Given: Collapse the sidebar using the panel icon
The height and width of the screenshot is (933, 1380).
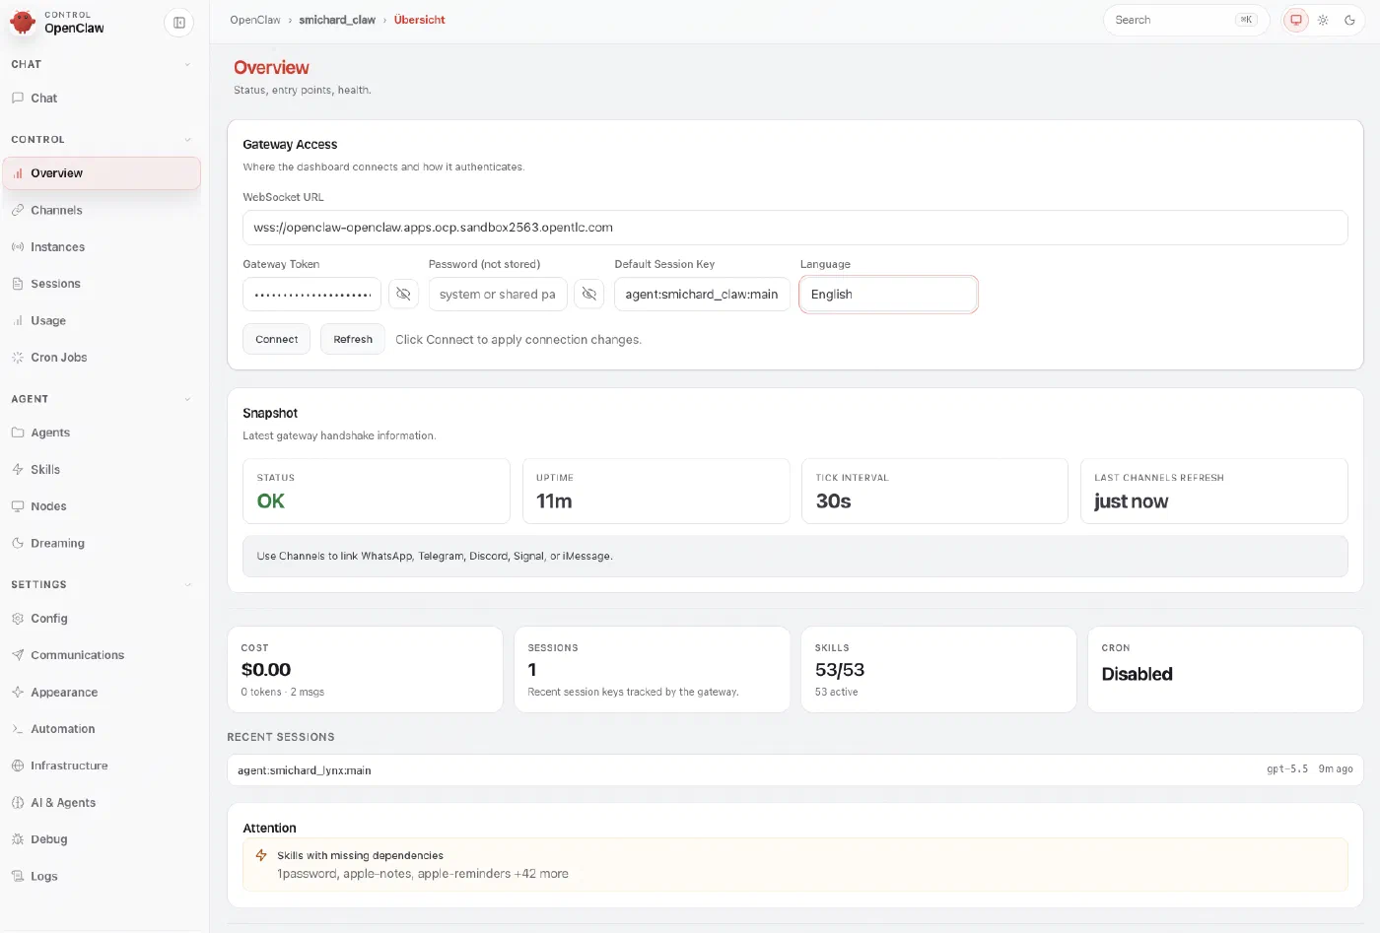Looking at the screenshot, I should click(x=179, y=22).
